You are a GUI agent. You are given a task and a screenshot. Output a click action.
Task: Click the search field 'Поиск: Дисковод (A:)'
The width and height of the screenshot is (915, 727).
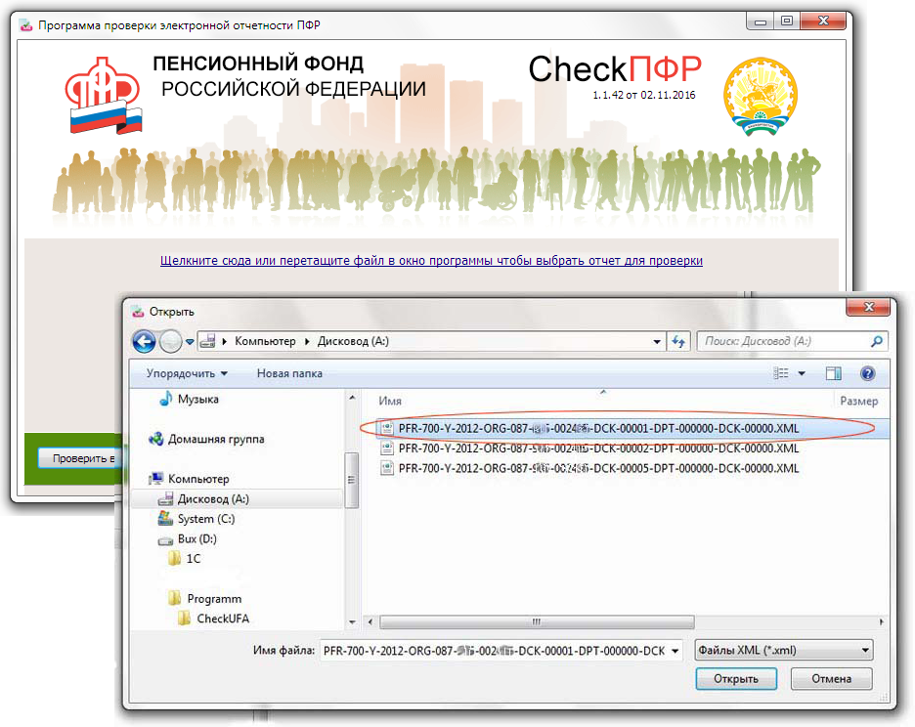click(x=793, y=341)
